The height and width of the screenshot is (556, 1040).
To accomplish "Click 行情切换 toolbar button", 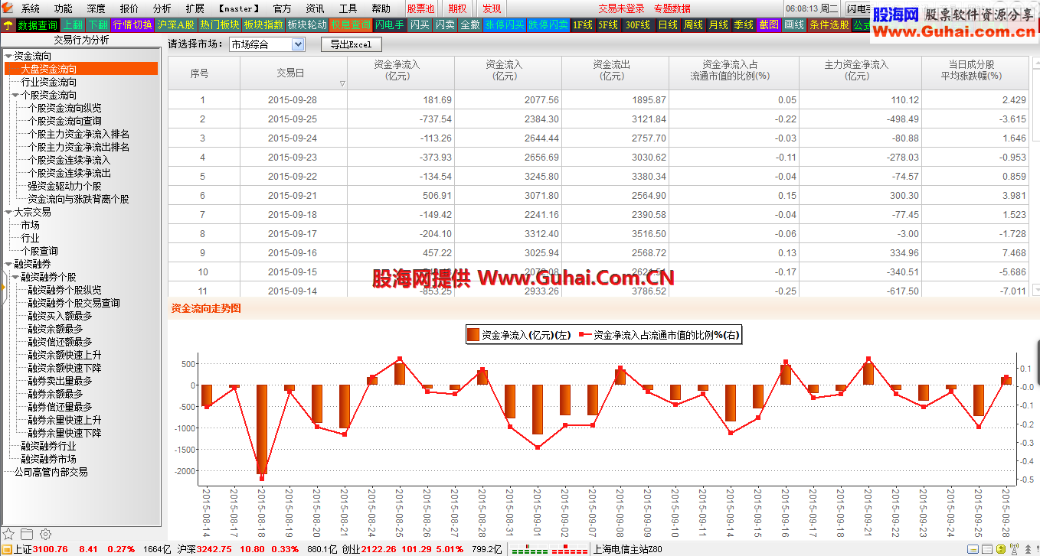I will (x=132, y=24).
